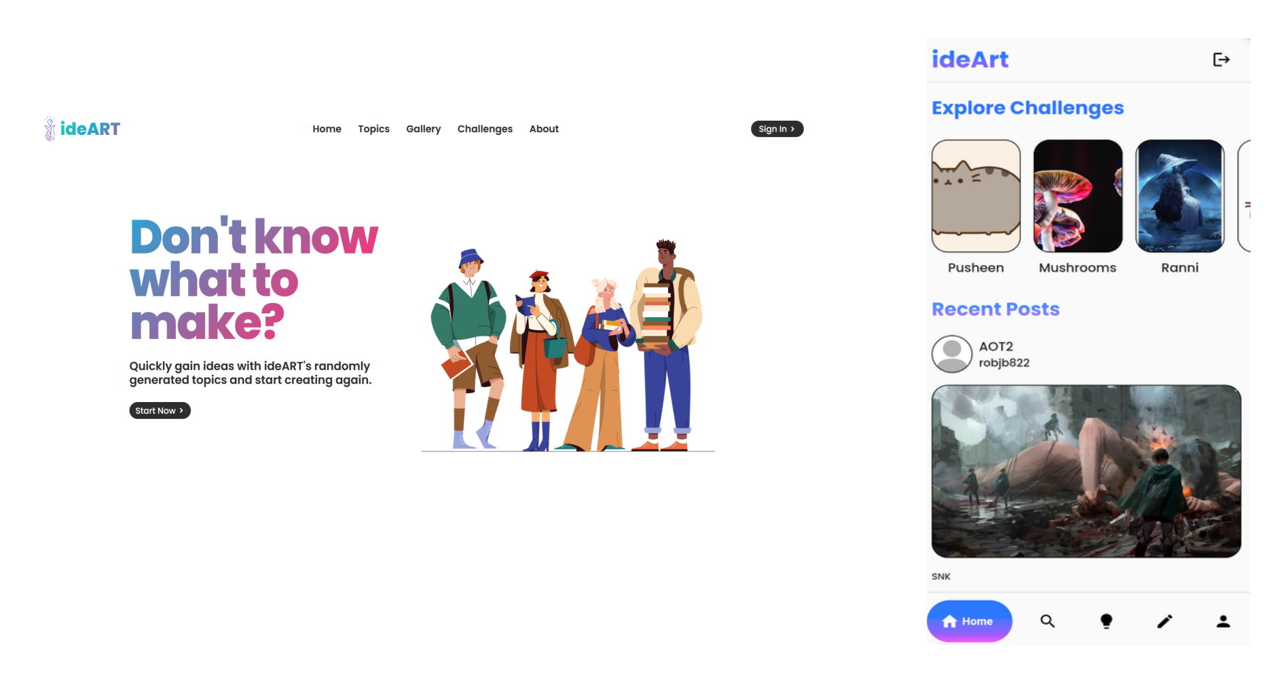Open the Ranni challenge image
1273x676 pixels.
[x=1179, y=196]
